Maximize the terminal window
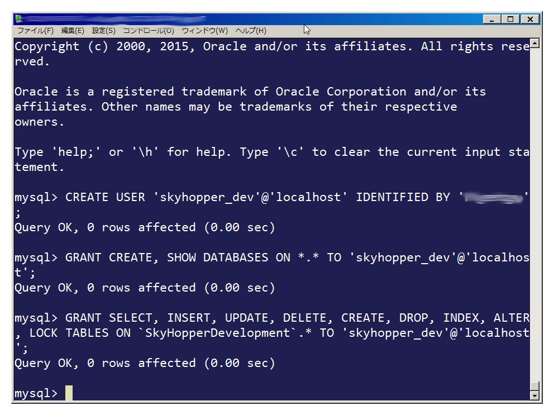The image size is (554, 415). click(510, 19)
